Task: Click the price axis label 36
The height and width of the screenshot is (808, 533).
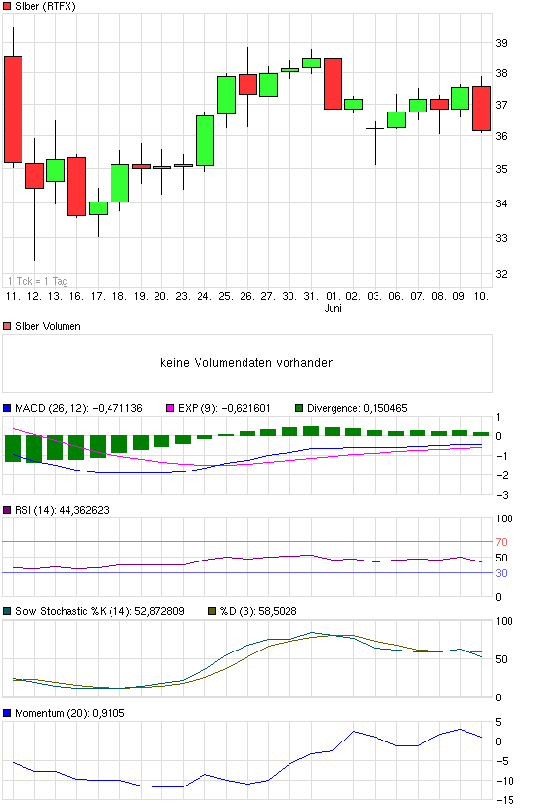Action: (x=501, y=136)
